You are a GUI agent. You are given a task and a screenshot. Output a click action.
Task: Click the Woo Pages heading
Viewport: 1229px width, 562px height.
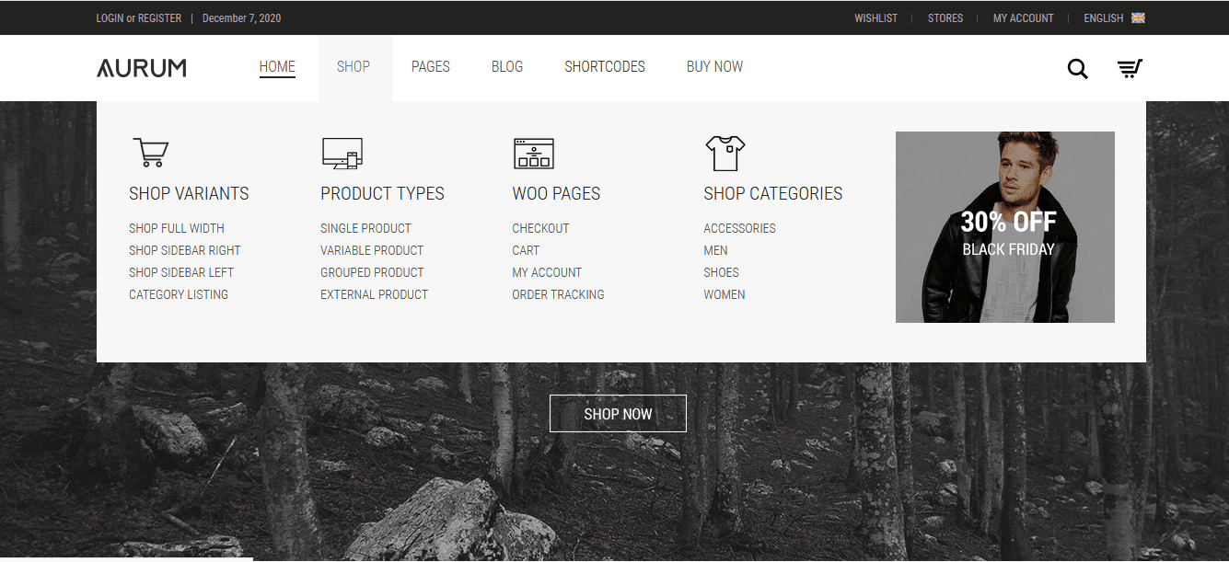(x=556, y=194)
